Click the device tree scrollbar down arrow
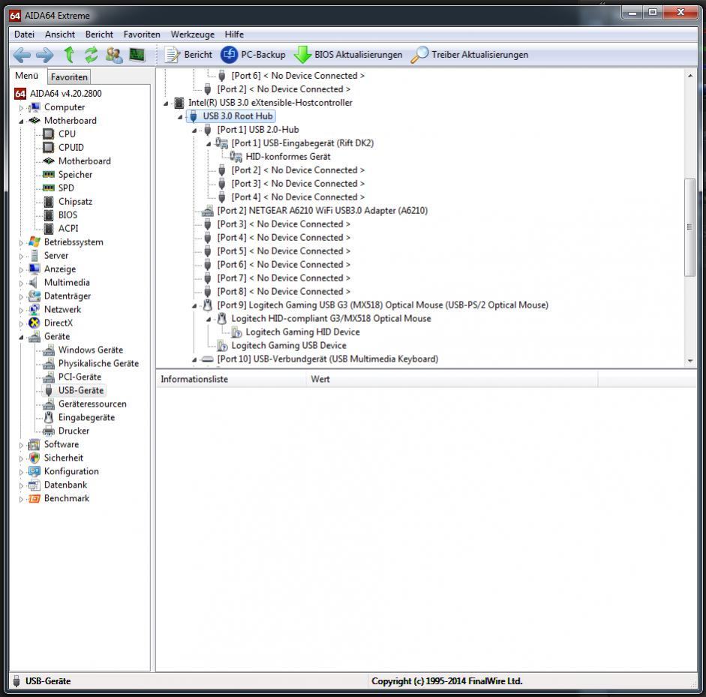Image resolution: width=706 pixels, height=697 pixels. pyautogui.click(x=690, y=361)
